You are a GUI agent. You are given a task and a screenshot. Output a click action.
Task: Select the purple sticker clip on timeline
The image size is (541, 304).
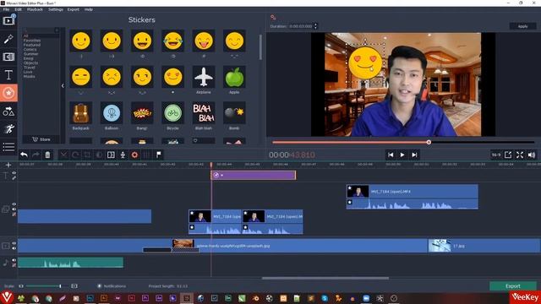[x=254, y=175]
